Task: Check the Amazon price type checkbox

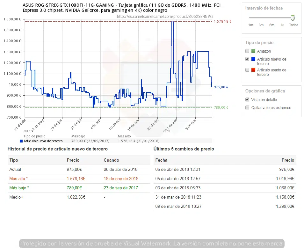Action: click(x=247, y=51)
